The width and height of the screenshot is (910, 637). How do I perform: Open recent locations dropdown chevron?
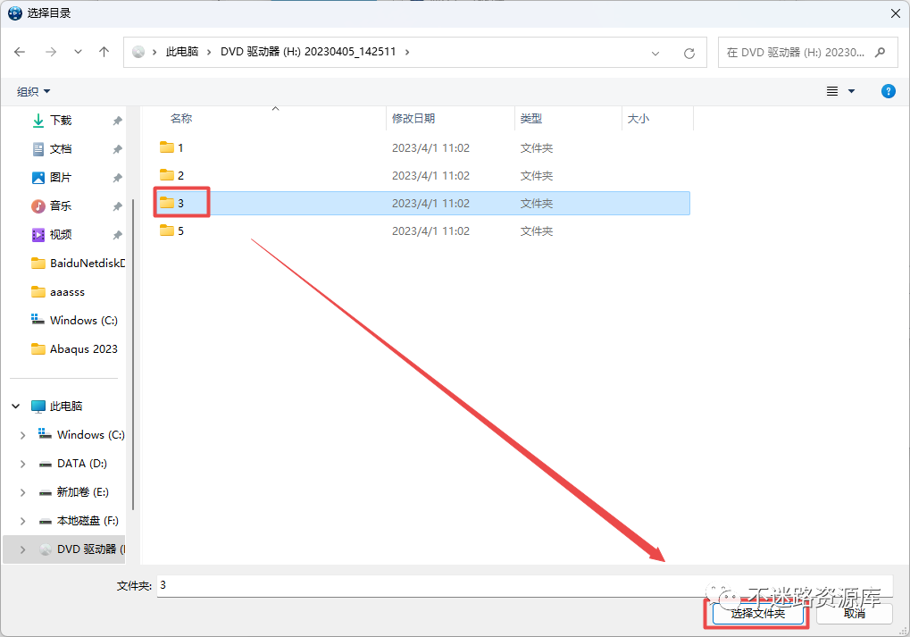(x=78, y=52)
